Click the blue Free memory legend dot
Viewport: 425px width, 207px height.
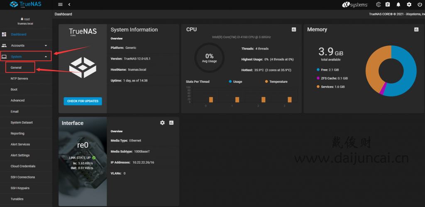[318, 70]
